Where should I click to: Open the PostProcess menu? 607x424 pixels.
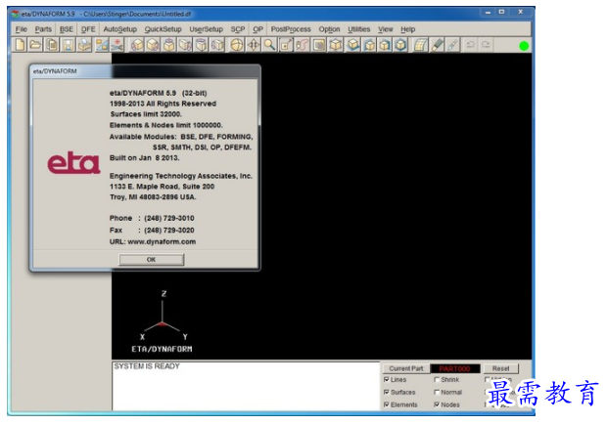[x=291, y=29]
